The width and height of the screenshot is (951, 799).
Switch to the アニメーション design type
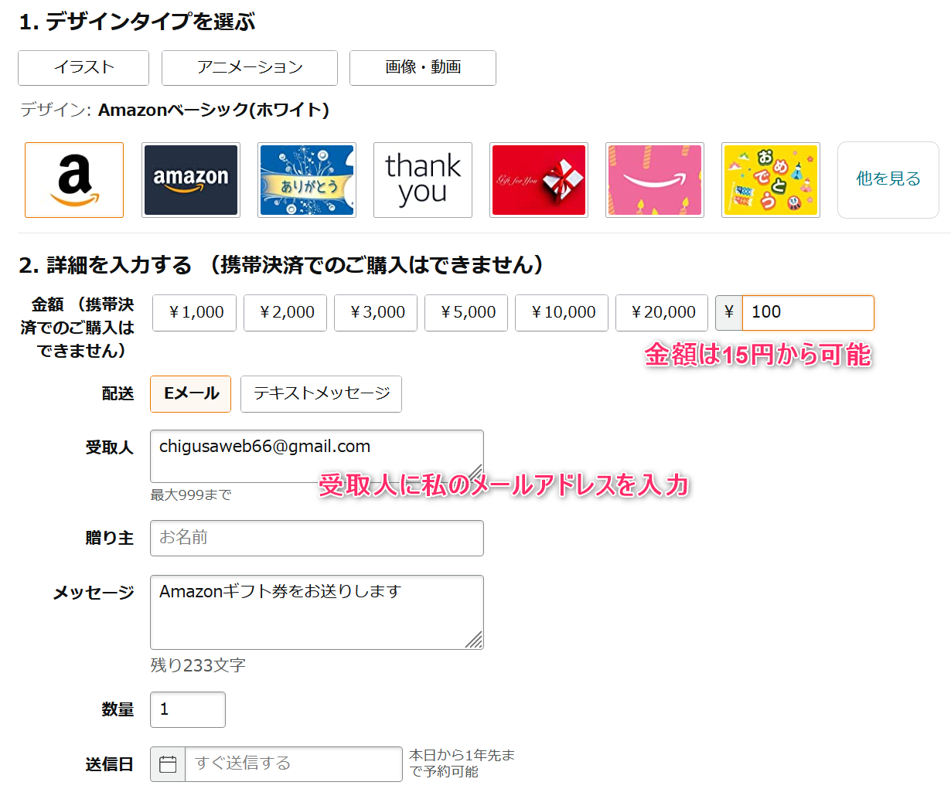250,68
